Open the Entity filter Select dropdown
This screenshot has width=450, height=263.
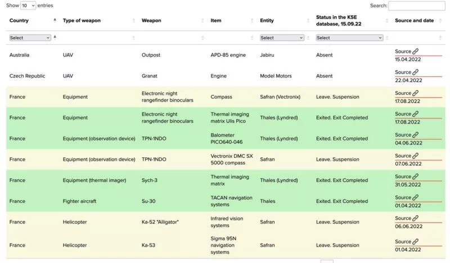(x=282, y=38)
